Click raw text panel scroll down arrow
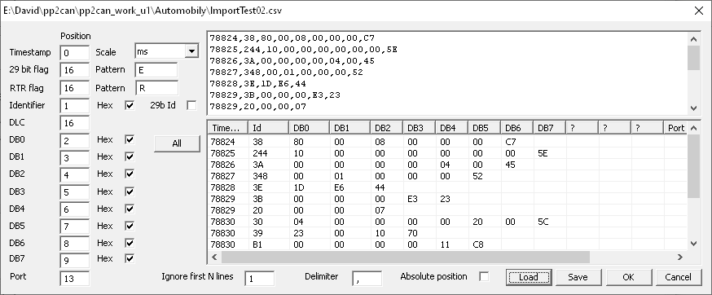712x295 pixels. 693,108
